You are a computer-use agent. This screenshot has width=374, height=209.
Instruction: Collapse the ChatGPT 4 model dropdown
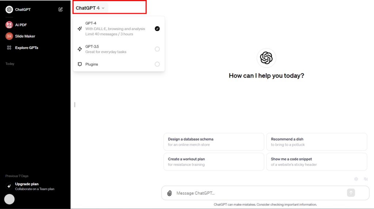click(90, 8)
